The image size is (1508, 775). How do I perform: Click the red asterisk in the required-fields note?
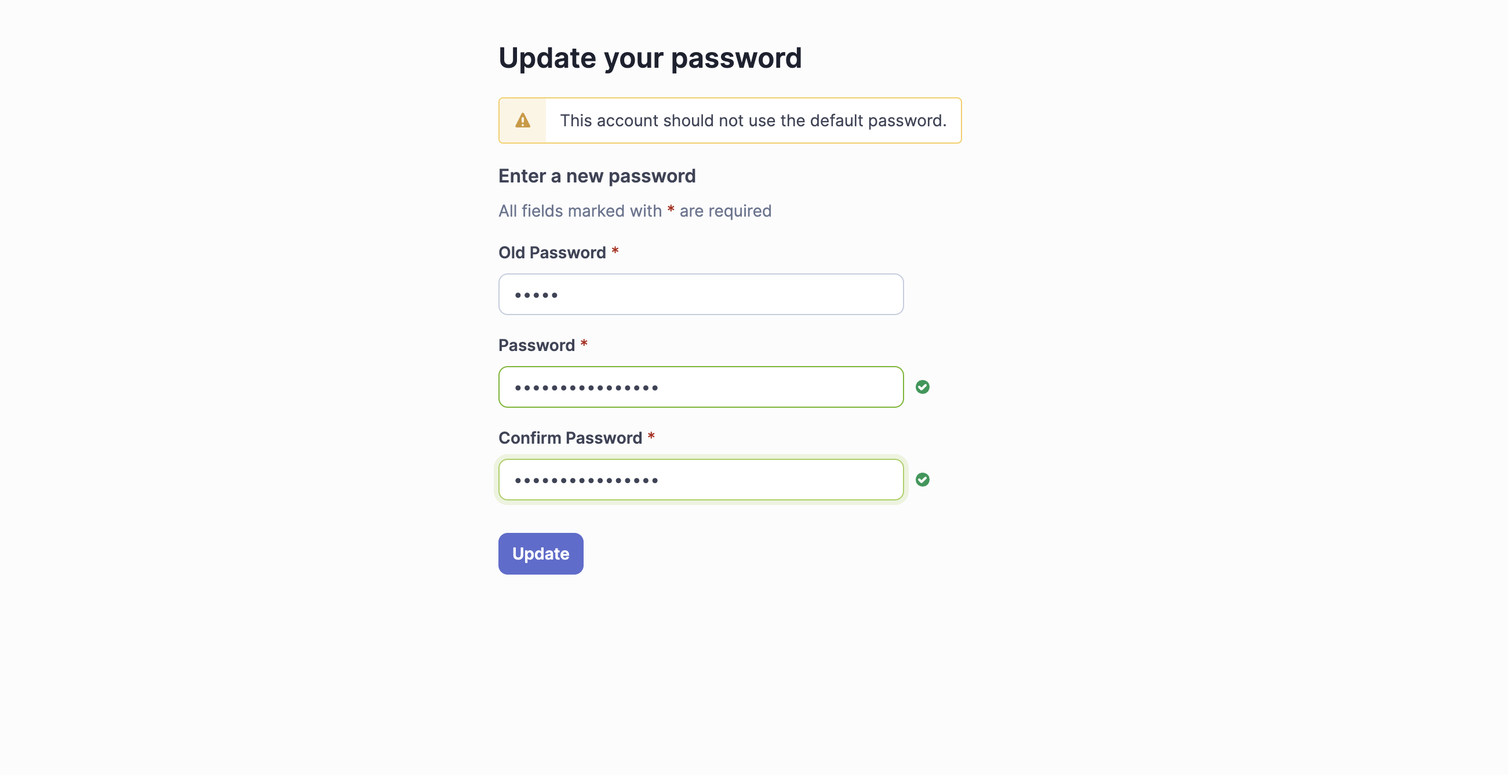[671, 210]
